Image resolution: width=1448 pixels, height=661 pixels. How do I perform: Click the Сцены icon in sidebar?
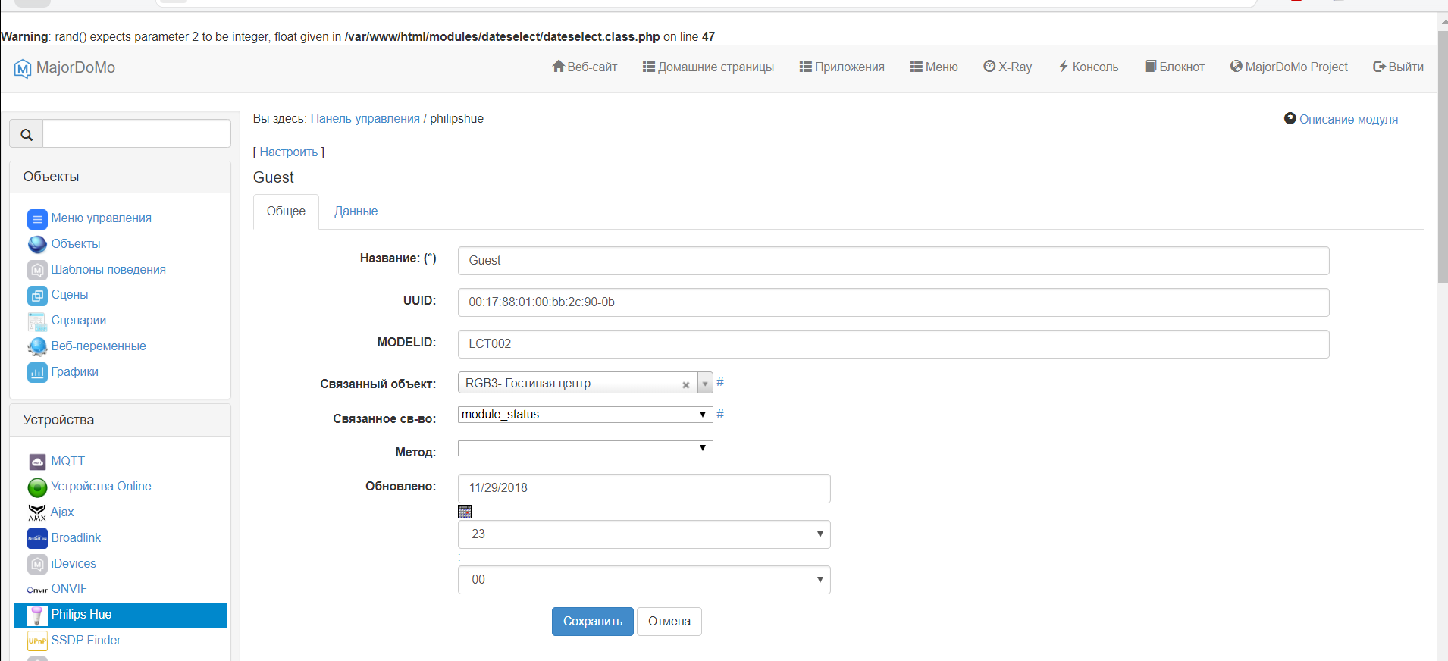[x=37, y=296]
